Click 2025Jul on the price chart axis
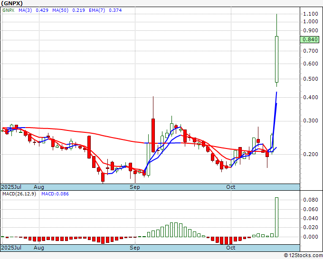 pos(11,187)
